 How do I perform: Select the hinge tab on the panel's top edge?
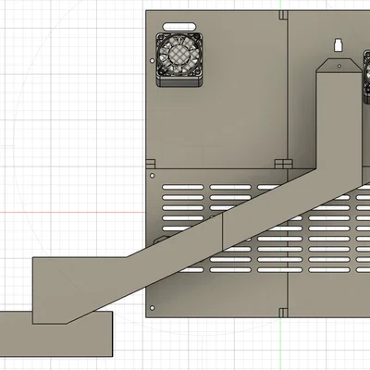[x=283, y=15]
